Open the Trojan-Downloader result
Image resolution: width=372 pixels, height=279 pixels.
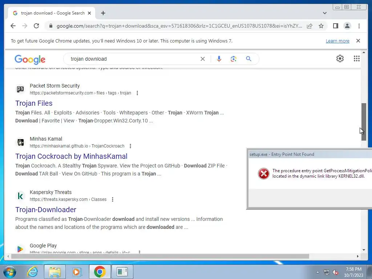(x=46, y=210)
